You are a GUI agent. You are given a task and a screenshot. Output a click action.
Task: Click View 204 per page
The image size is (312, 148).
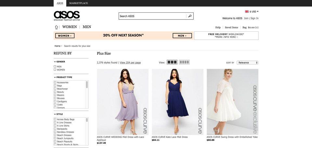click(x=130, y=63)
